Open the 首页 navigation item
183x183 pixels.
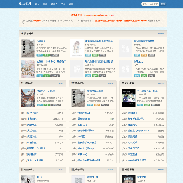[37, 4]
